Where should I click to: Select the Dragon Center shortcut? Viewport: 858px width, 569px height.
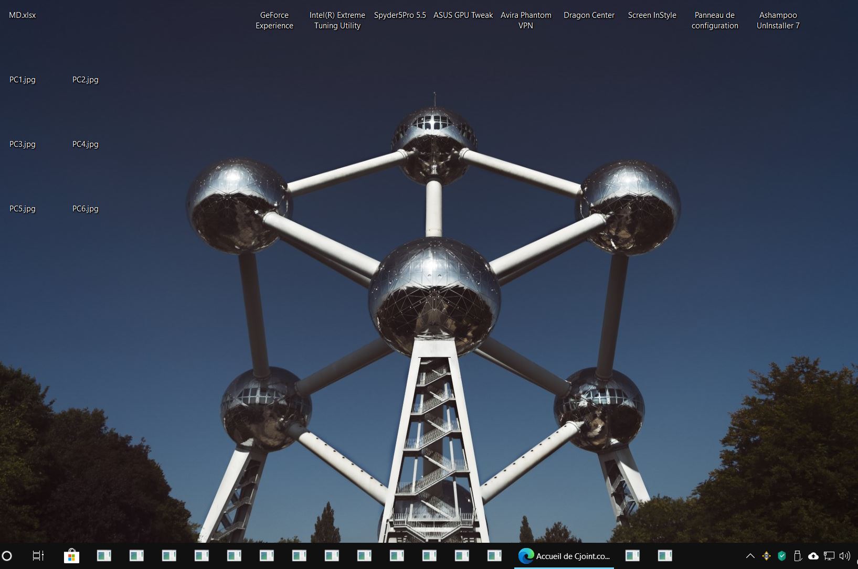[589, 15]
